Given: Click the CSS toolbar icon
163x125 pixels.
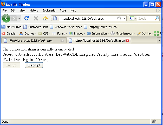Looking at the screenshot, I should [x=40, y=33].
